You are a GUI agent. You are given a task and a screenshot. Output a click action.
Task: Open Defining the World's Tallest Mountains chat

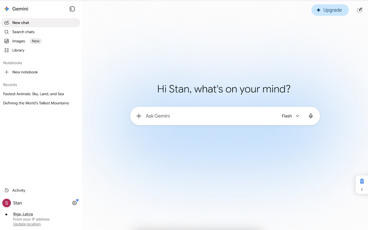(41, 103)
